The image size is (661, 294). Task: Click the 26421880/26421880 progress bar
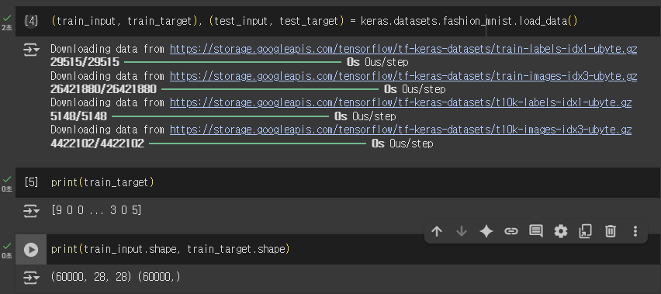click(270, 89)
